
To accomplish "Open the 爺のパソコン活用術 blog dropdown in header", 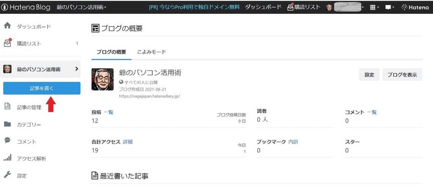I will pyautogui.click(x=82, y=7).
